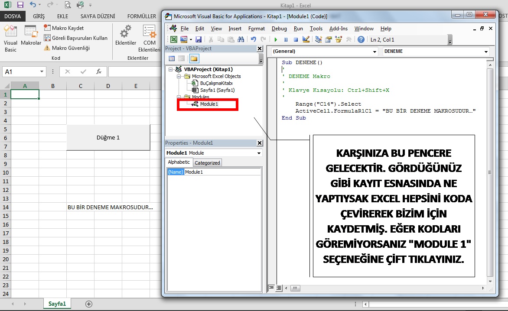Viewport: 508px width, 311px height.
Task: Open Object Browser icon in VBA toolbar
Action: [339, 39]
